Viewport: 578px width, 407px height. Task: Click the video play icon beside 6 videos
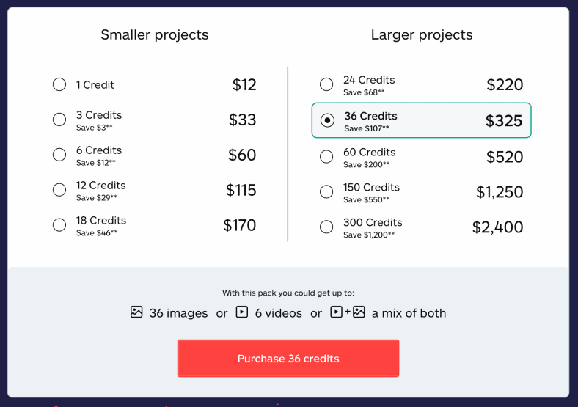point(242,312)
